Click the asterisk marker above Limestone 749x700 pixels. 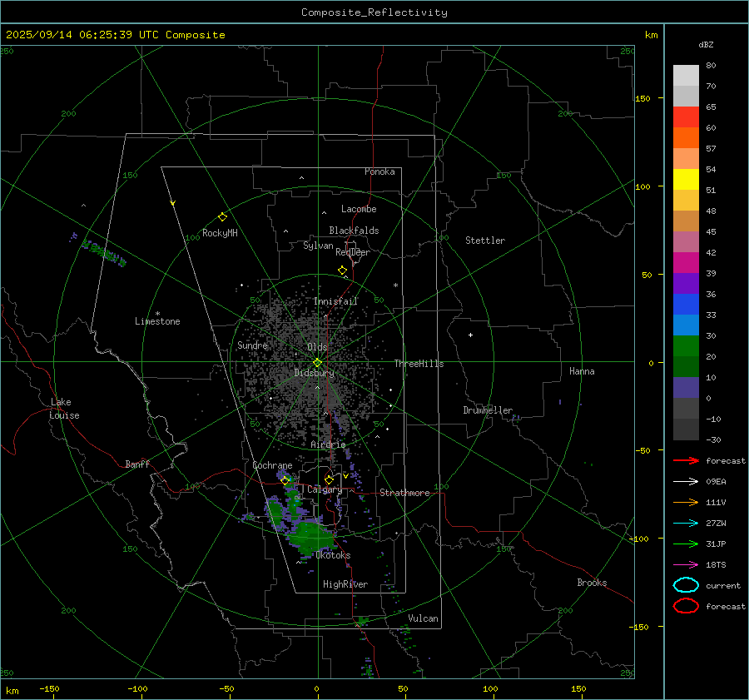point(157,314)
